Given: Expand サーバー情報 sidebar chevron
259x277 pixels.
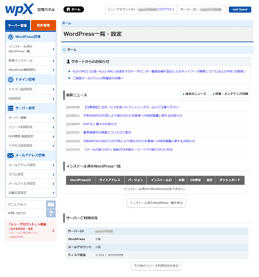Looking at the screenshot, I should coord(54,118).
